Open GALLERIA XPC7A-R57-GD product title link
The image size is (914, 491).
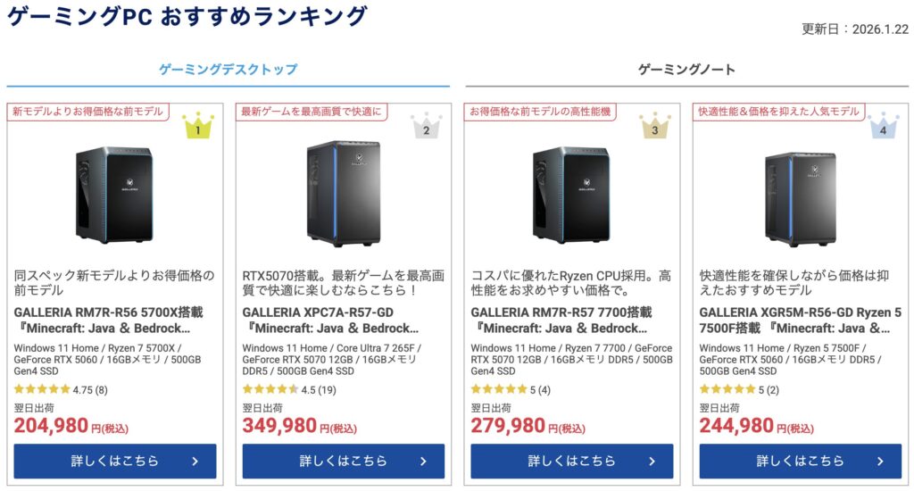[x=337, y=320]
